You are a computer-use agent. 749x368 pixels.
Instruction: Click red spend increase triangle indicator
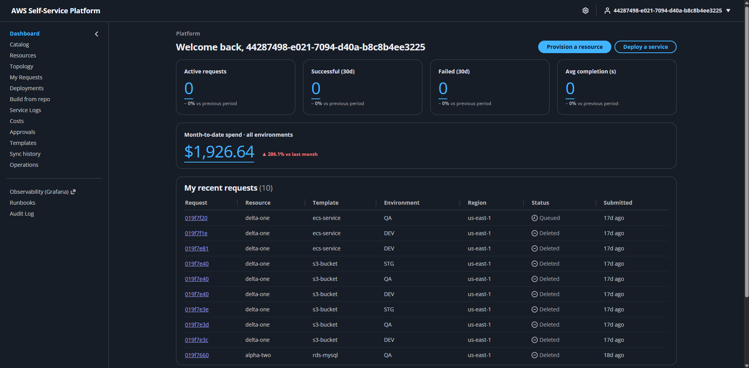pos(264,154)
